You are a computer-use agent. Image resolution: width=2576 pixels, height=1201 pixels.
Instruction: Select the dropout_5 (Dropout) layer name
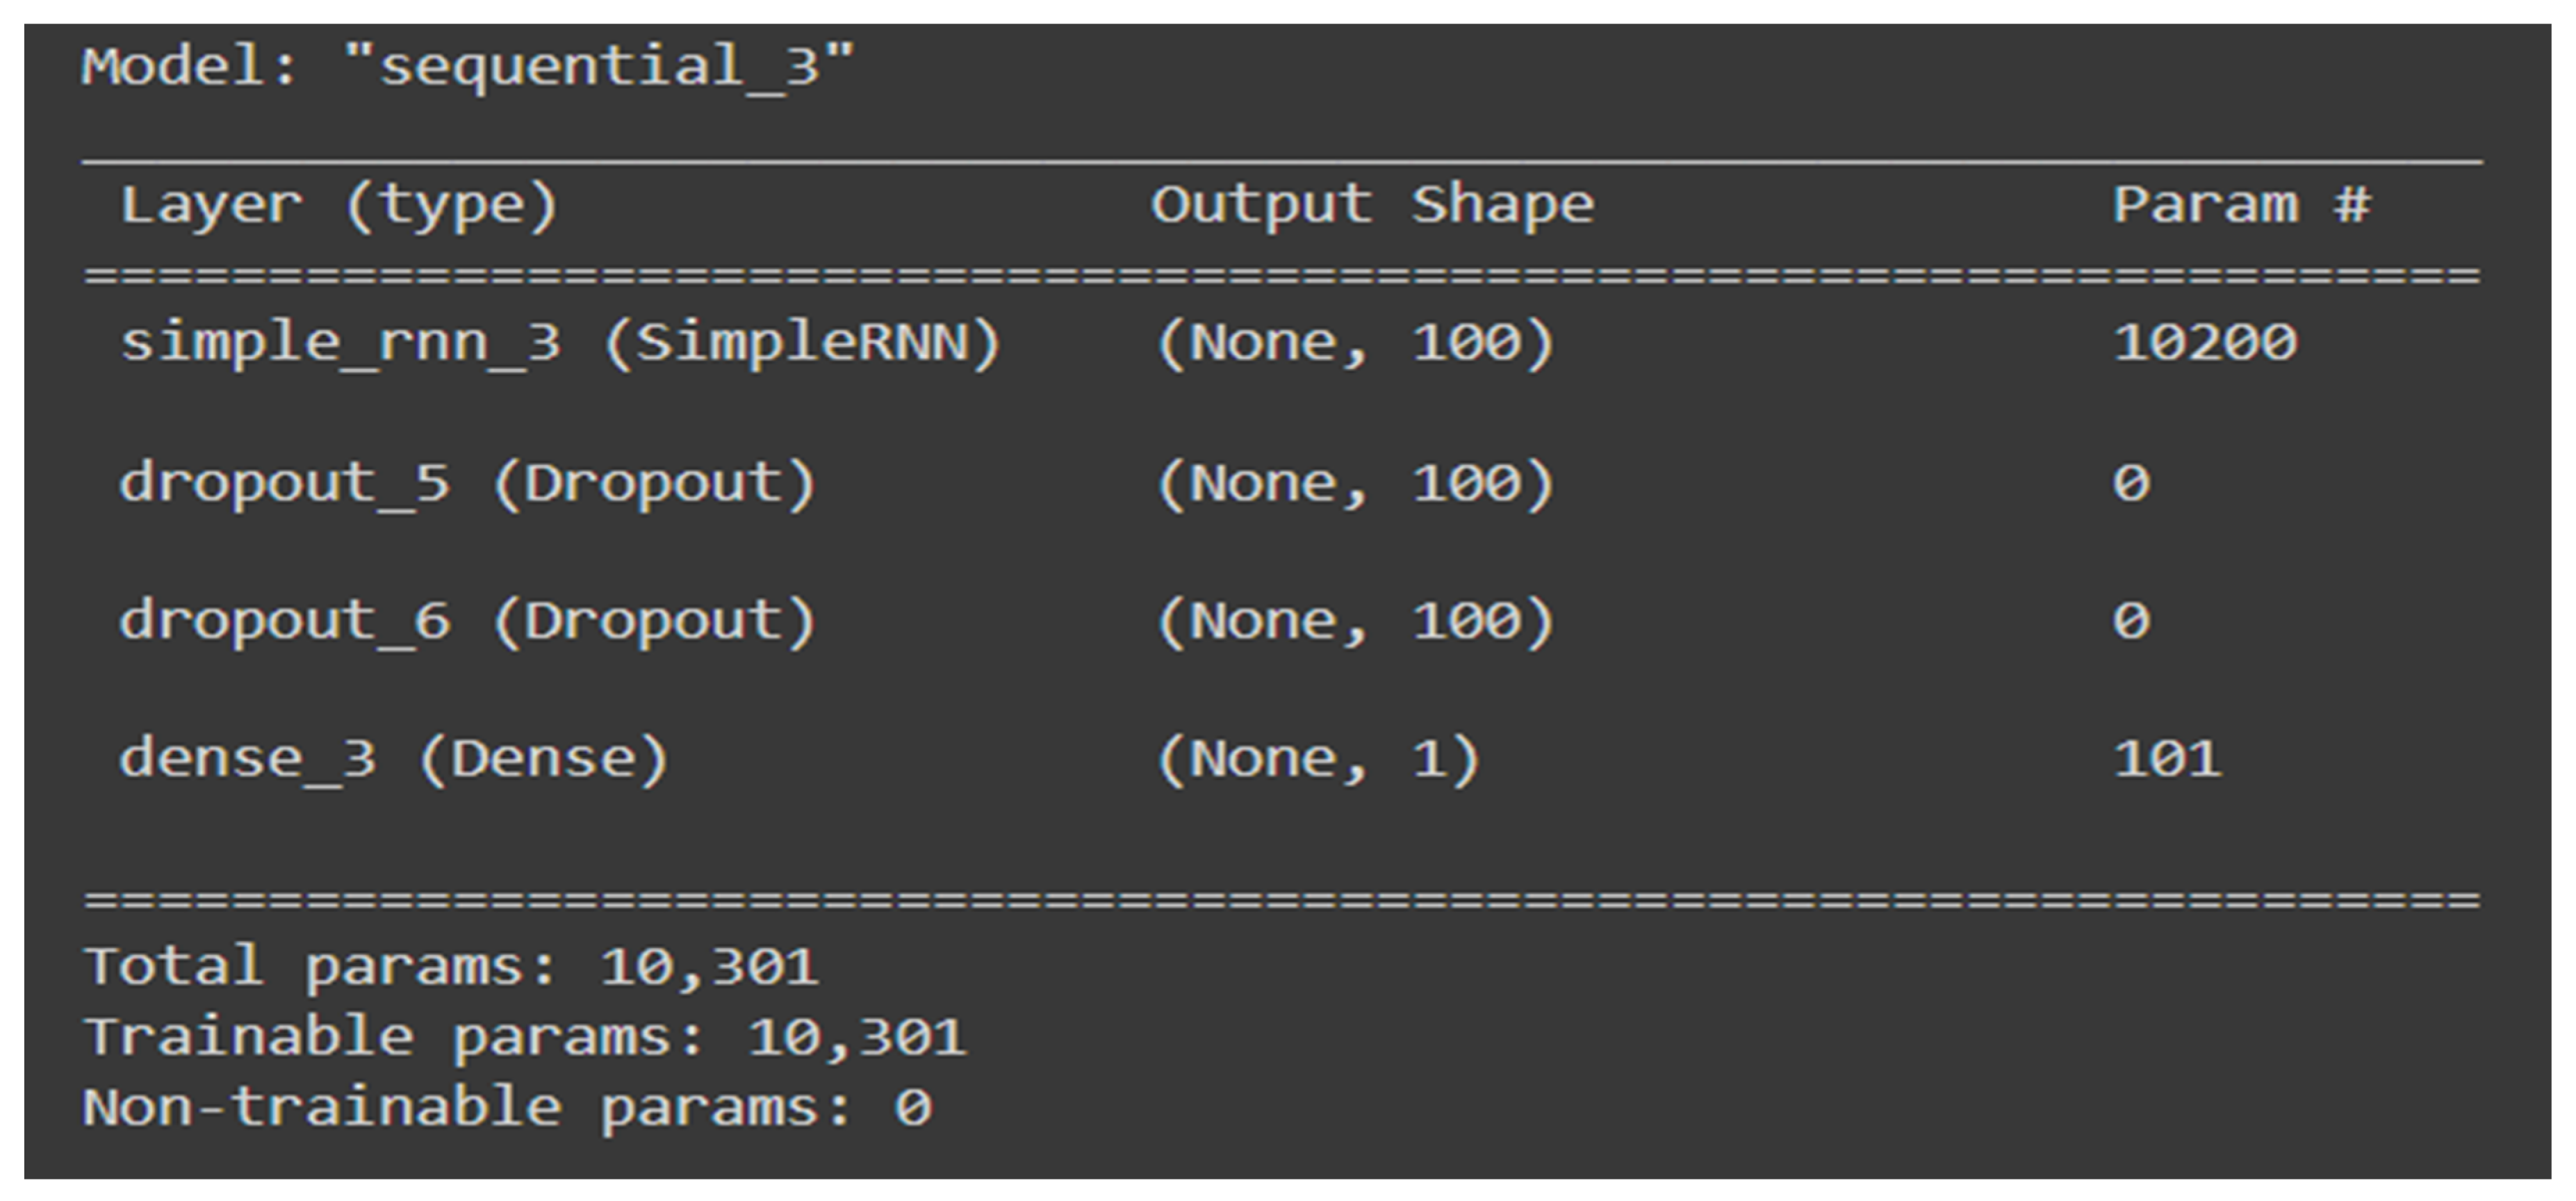[467, 484]
